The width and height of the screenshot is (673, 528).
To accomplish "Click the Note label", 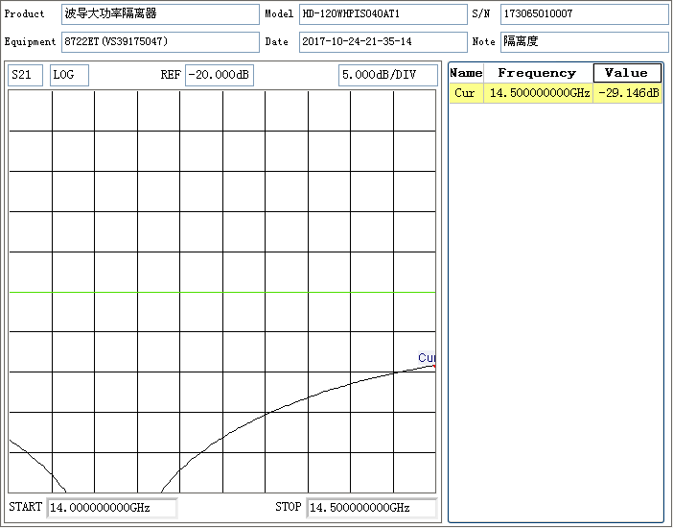I will (x=483, y=41).
